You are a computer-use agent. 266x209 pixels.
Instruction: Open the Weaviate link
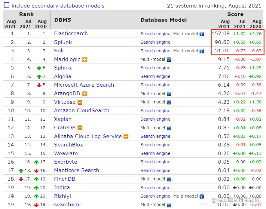pos(66,153)
